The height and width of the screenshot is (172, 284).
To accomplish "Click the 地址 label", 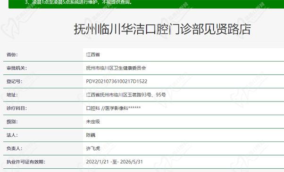I will (12, 95).
